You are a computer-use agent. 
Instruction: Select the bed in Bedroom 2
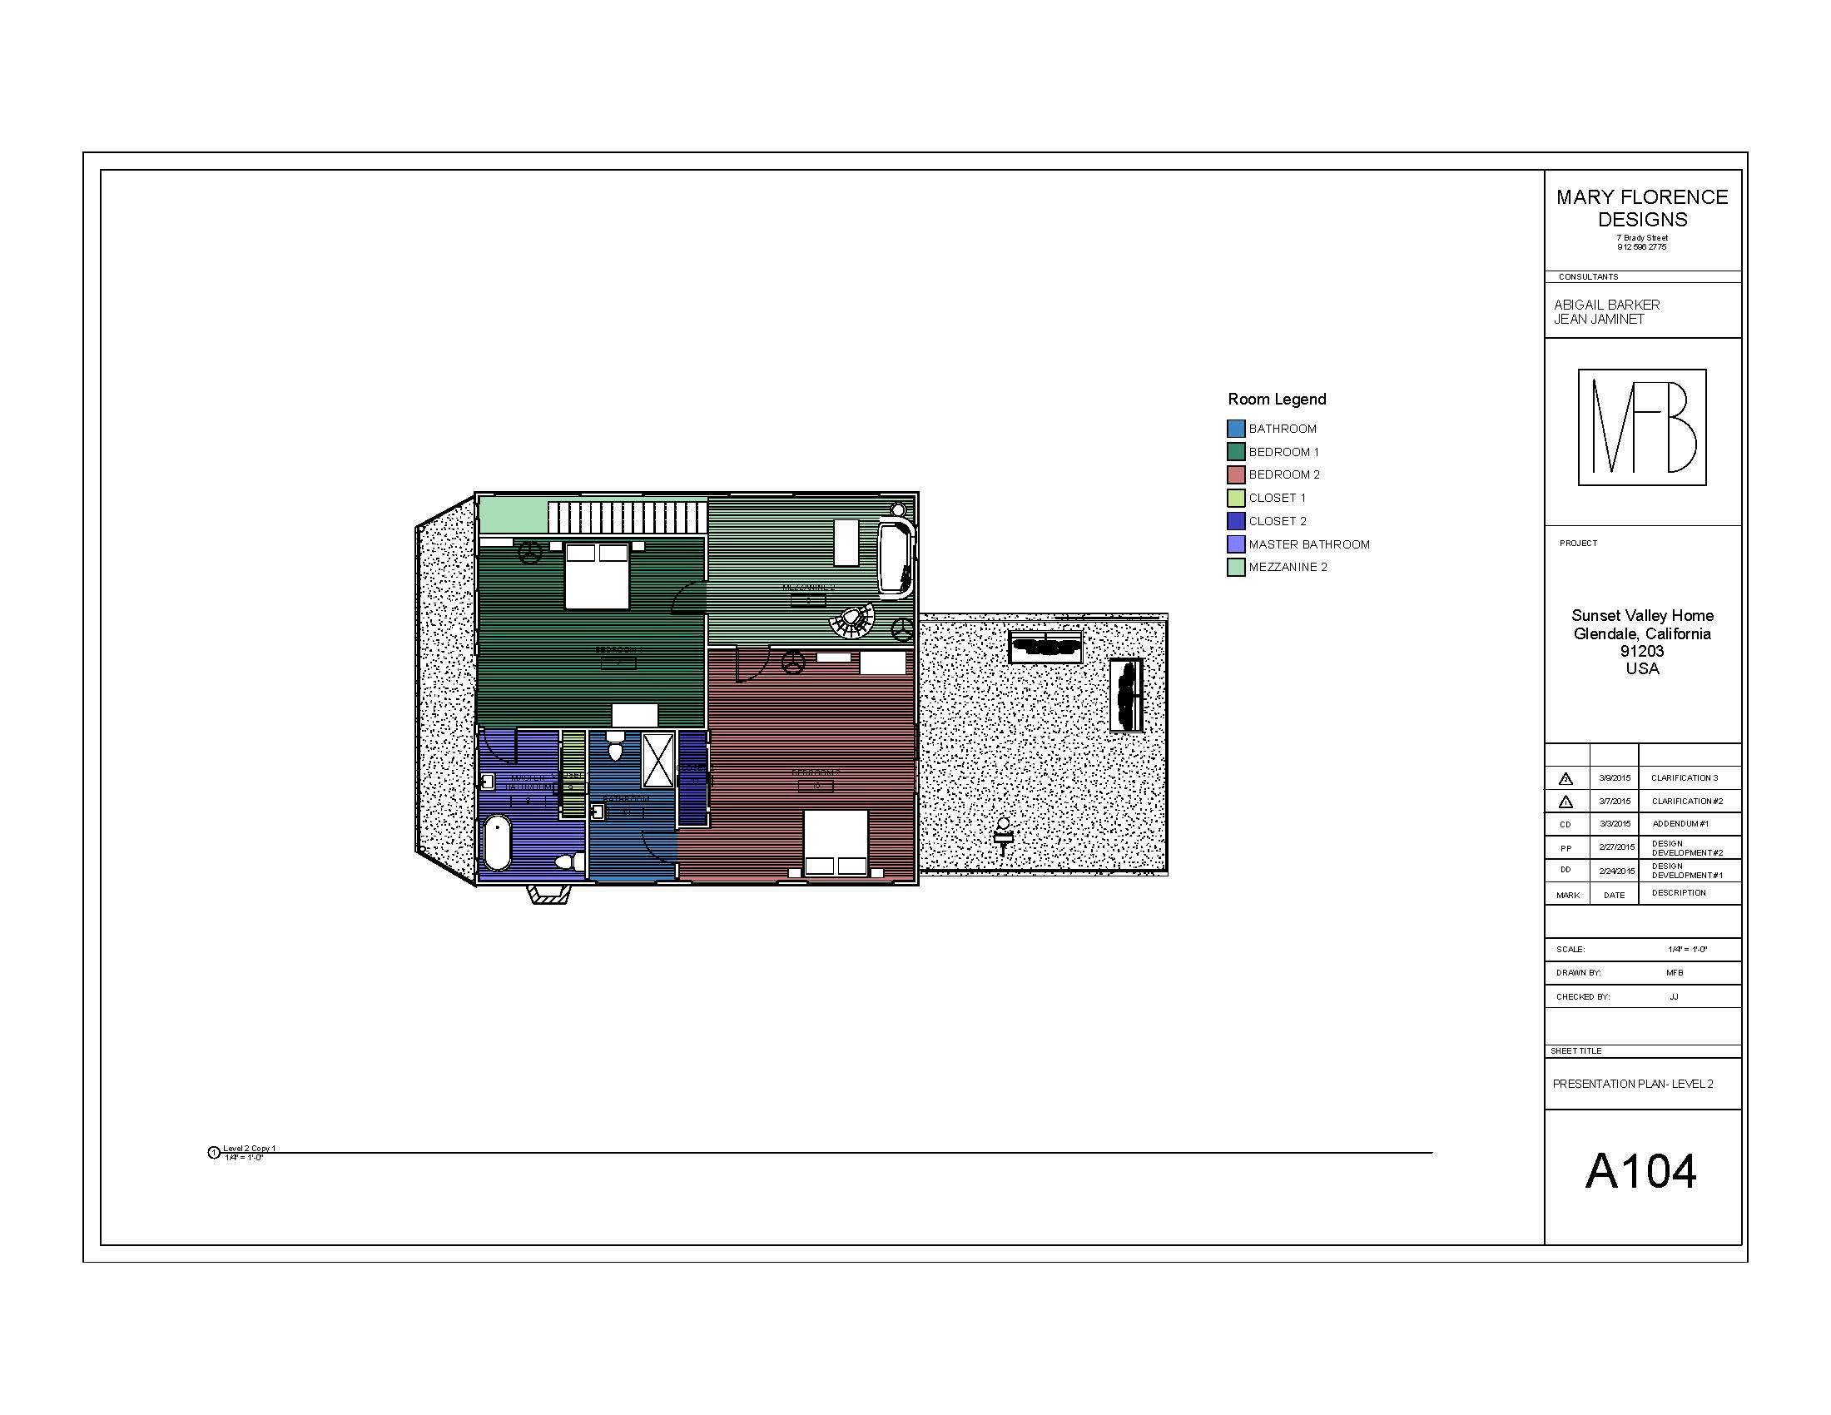(x=836, y=842)
